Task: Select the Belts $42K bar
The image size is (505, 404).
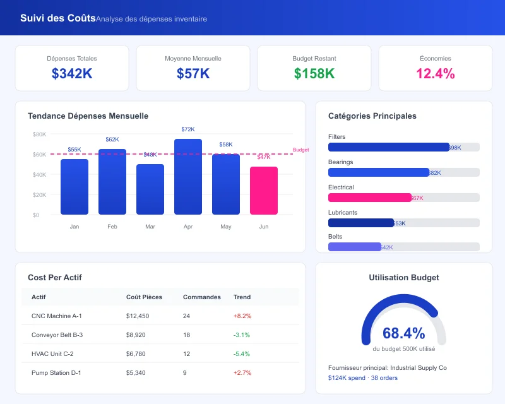Action: point(355,247)
